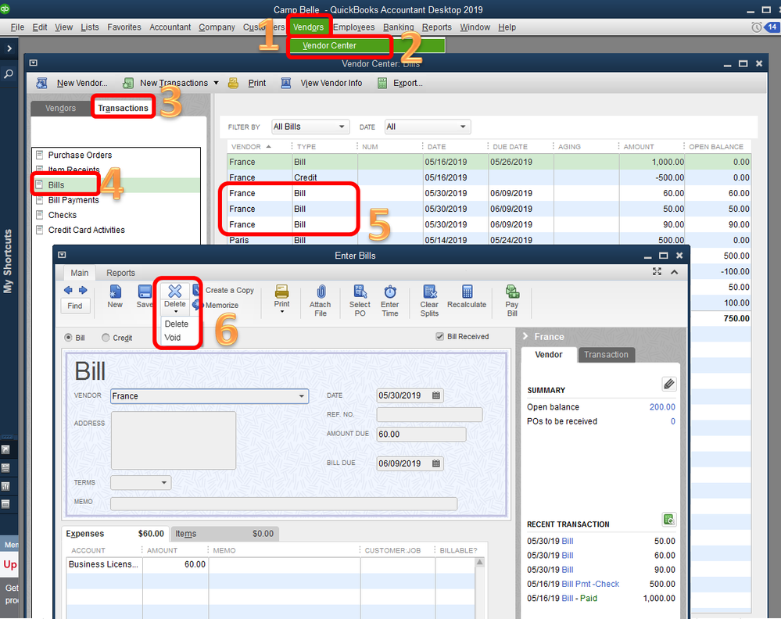Image resolution: width=781 pixels, height=619 pixels.
Task: Expand the My Shortcuts sidebar arrow
Action: 9,48
